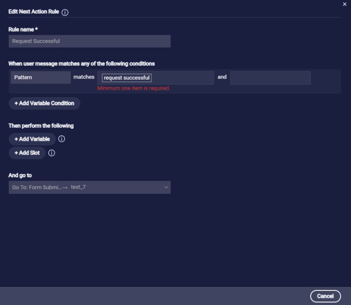The width and height of the screenshot is (351, 305).
Task: Click the Add Variable Condition button
Action: (44, 103)
